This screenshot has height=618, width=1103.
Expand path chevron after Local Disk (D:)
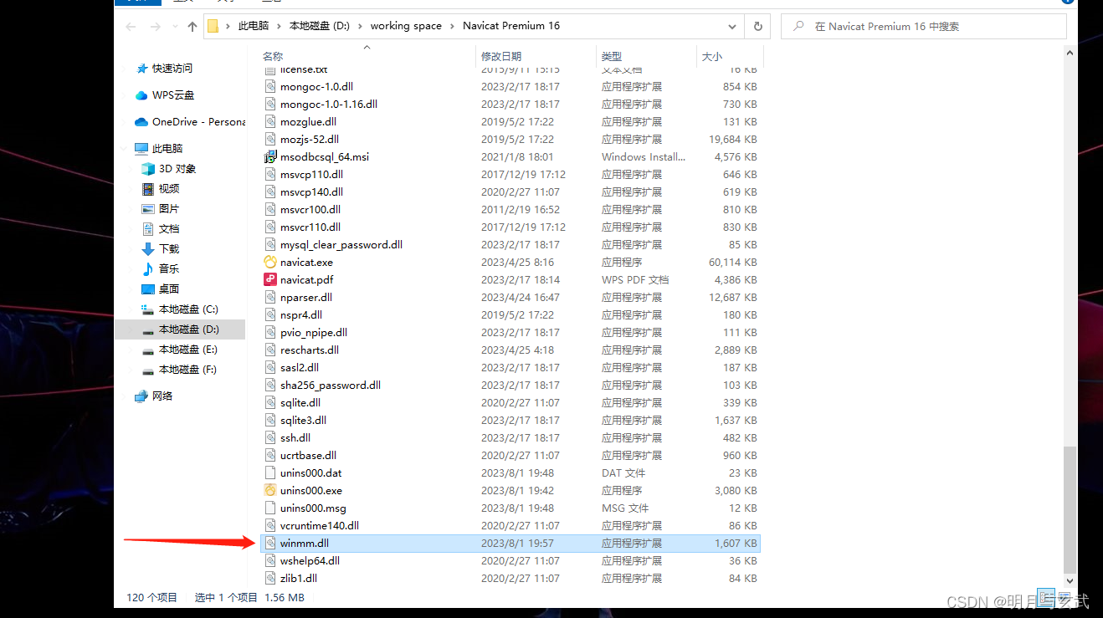360,26
